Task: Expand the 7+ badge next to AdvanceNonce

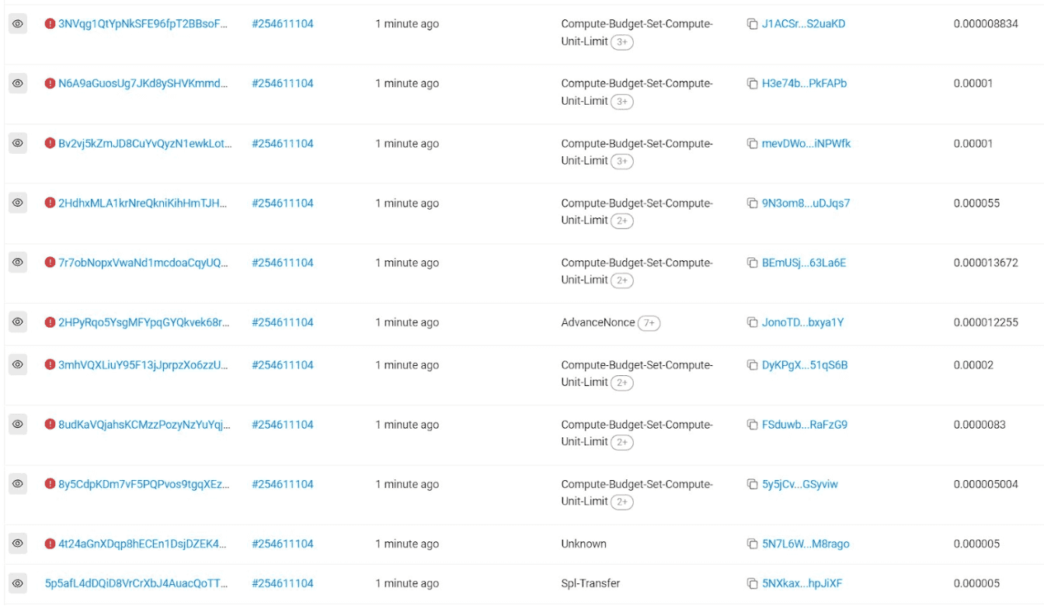Action: [x=649, y=322]
